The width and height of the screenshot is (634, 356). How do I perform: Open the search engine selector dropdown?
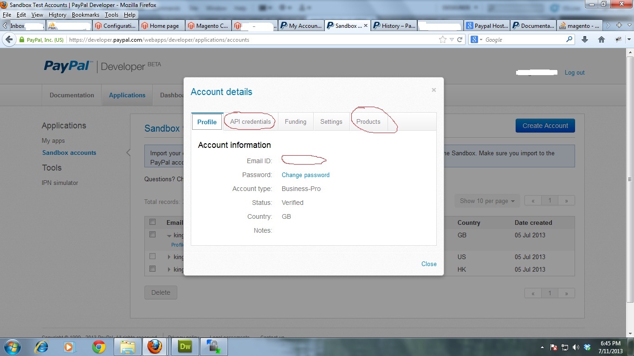pyautogui.click(x=476, y=40)
